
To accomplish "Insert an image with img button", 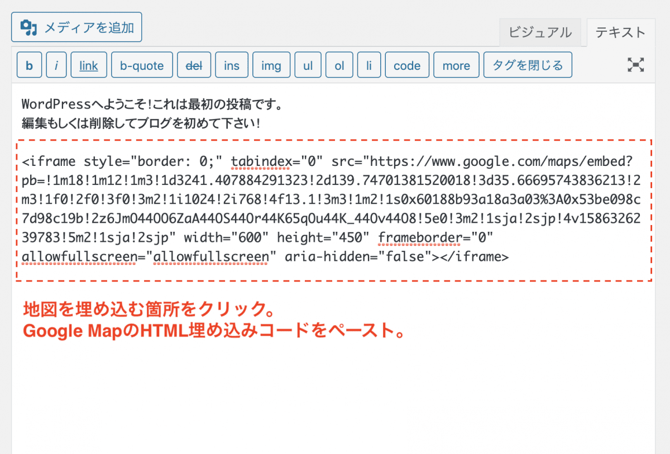I will point(271,65).
